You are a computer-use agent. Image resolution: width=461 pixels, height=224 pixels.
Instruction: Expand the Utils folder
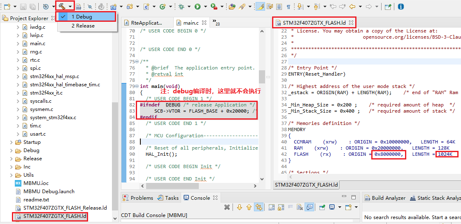coord(11,175)
